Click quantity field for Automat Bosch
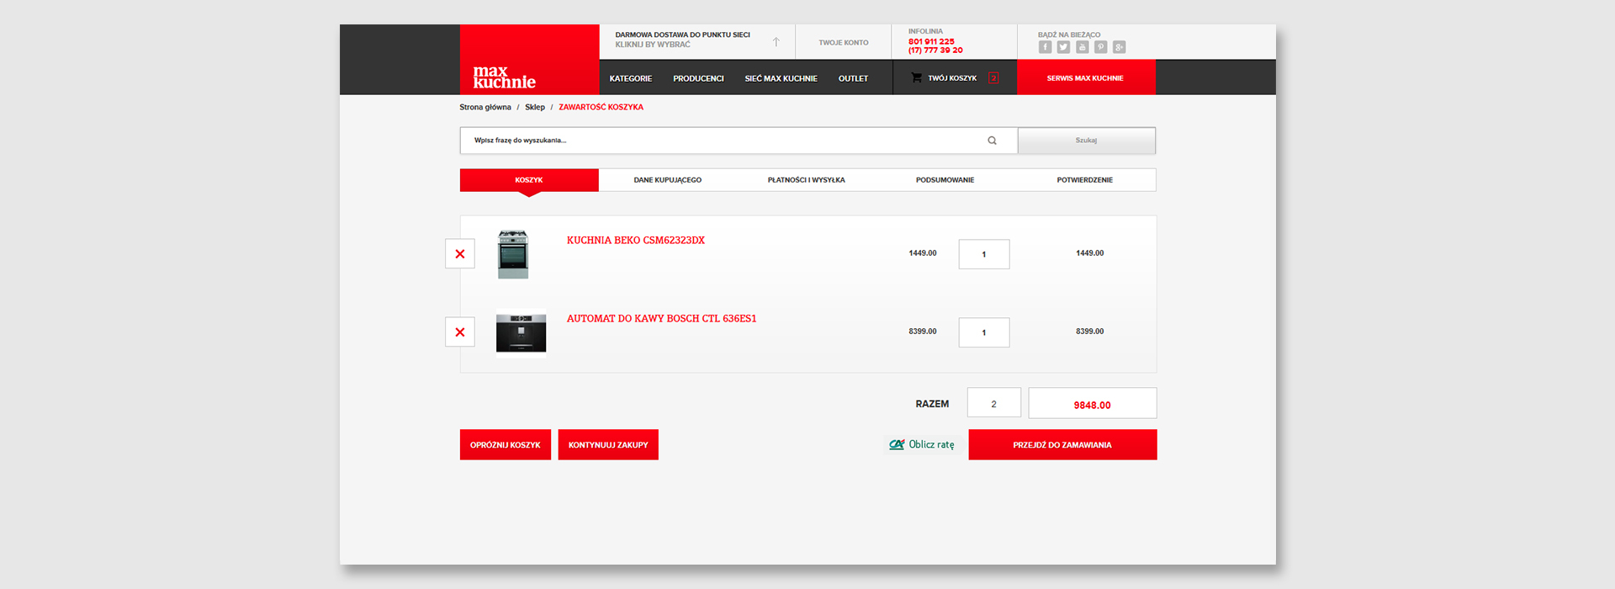 pyautogui.click(x=984, y=332)
